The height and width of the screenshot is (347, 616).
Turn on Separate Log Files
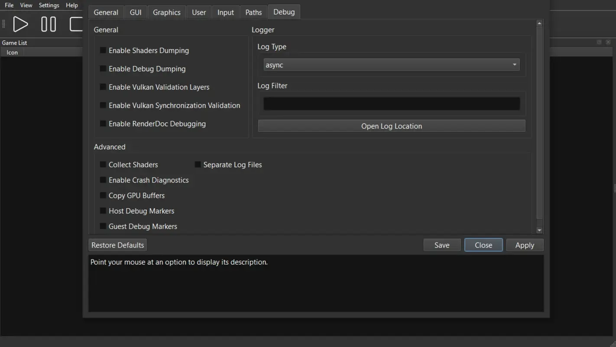pyautogui.click(x=198, y=164)
